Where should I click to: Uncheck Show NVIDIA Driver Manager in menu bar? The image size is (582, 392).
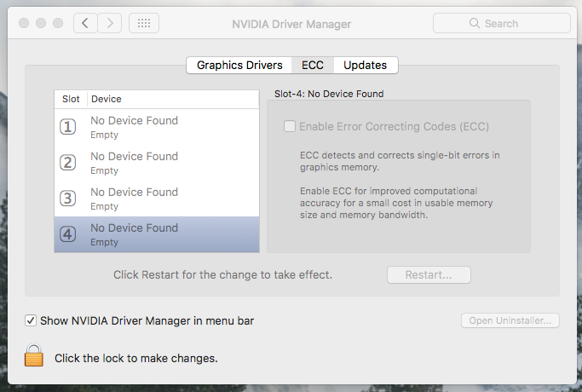tap(31, 321)
